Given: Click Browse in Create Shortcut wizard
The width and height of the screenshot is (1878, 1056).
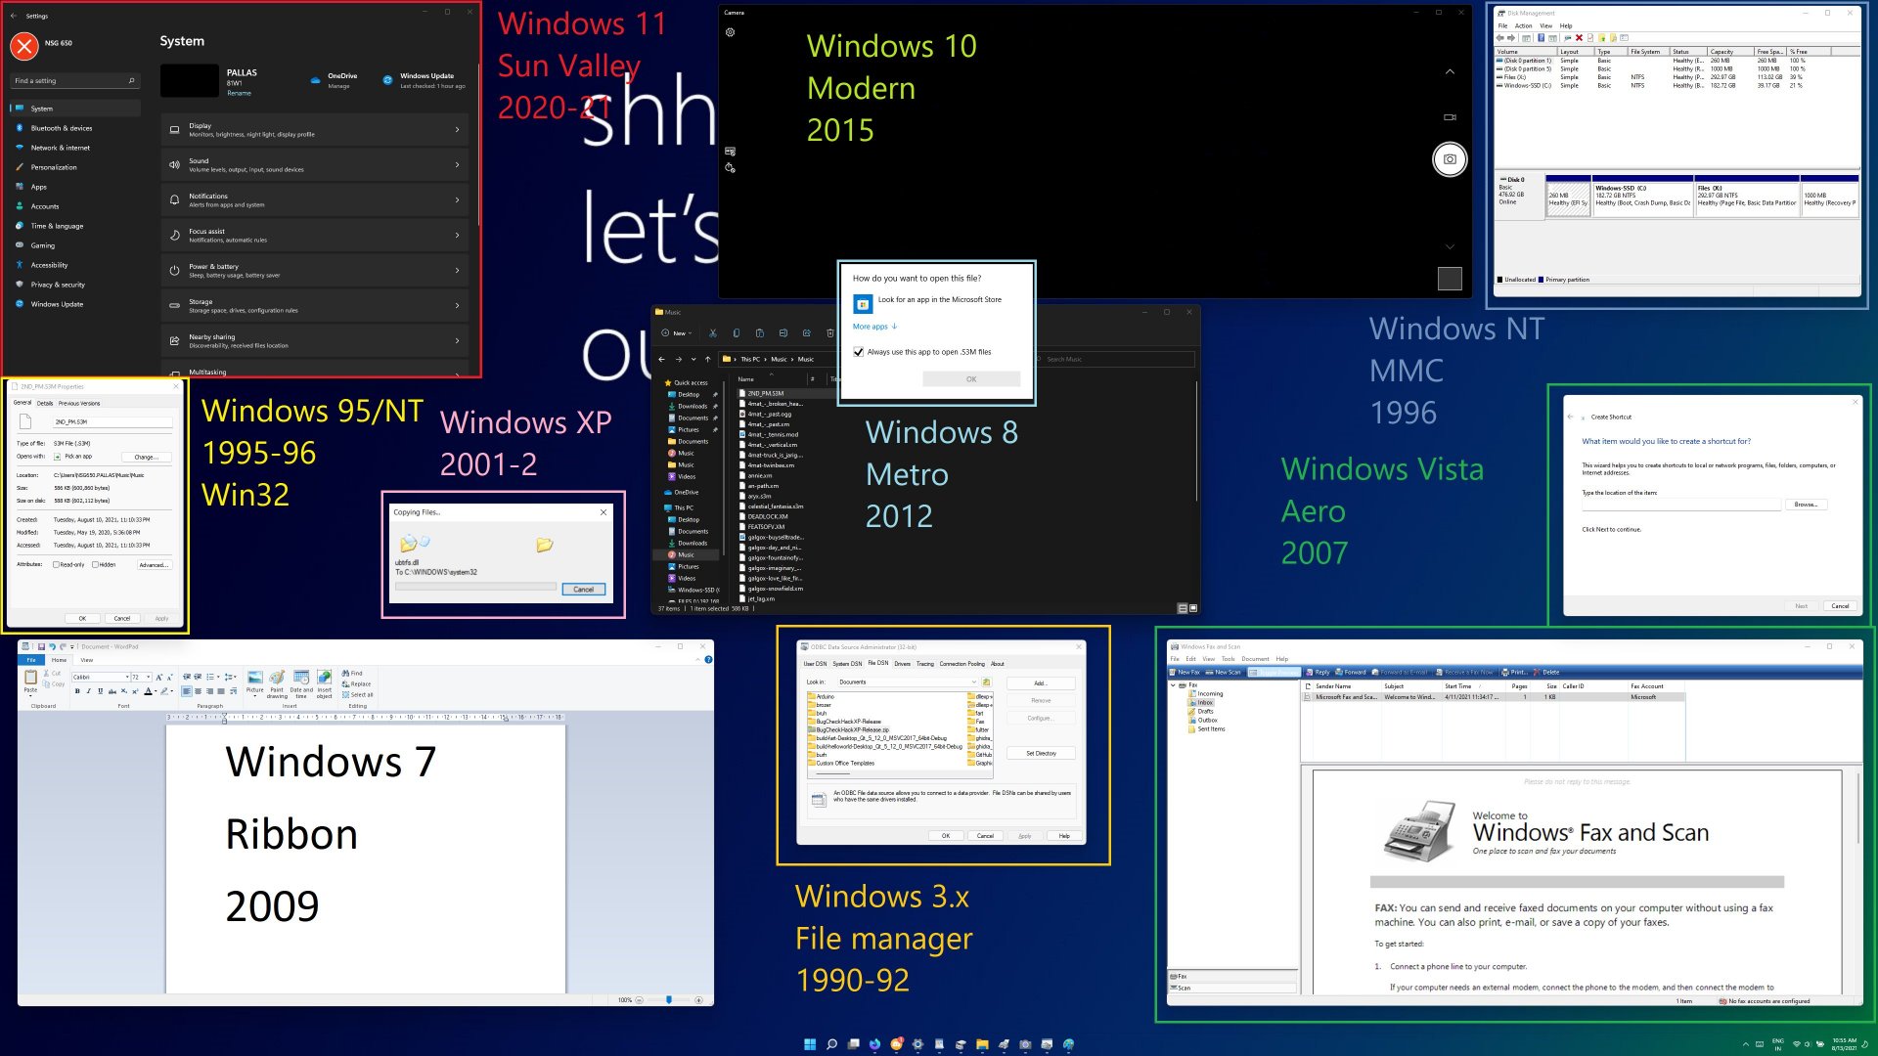Looking at the screenshot, I should (1806, 505).
